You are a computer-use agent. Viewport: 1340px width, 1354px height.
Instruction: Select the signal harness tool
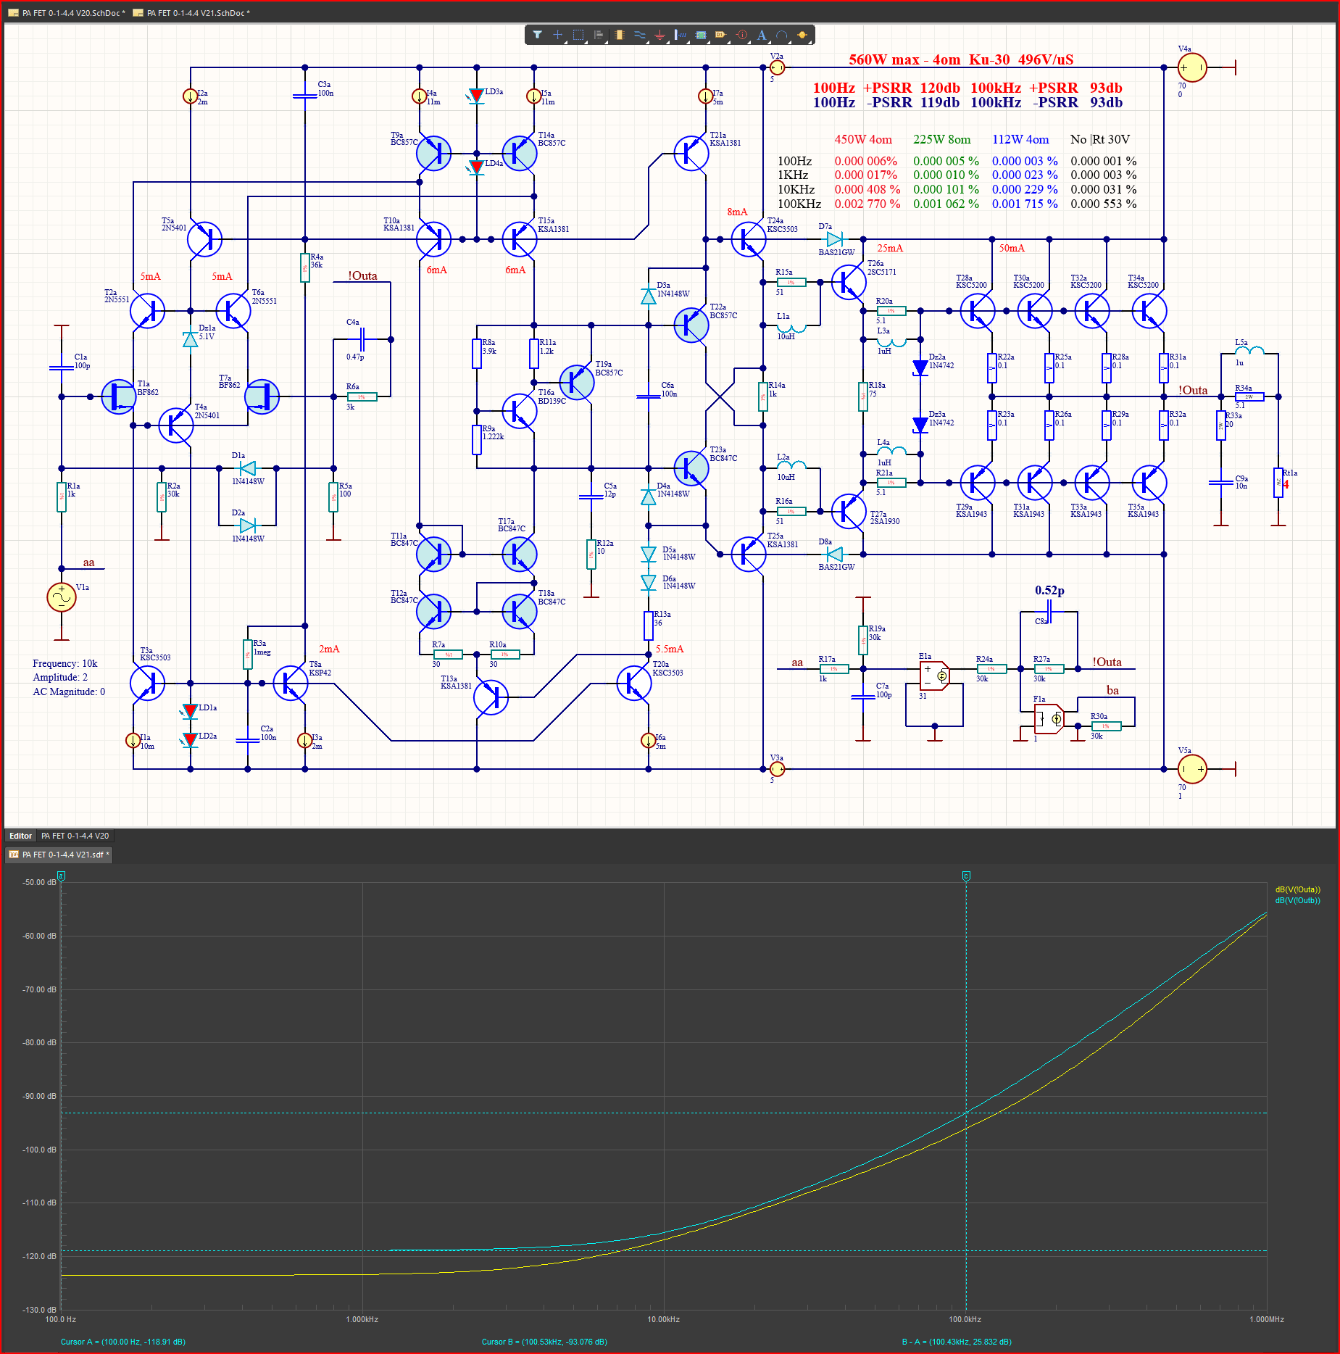pos(680,35)
